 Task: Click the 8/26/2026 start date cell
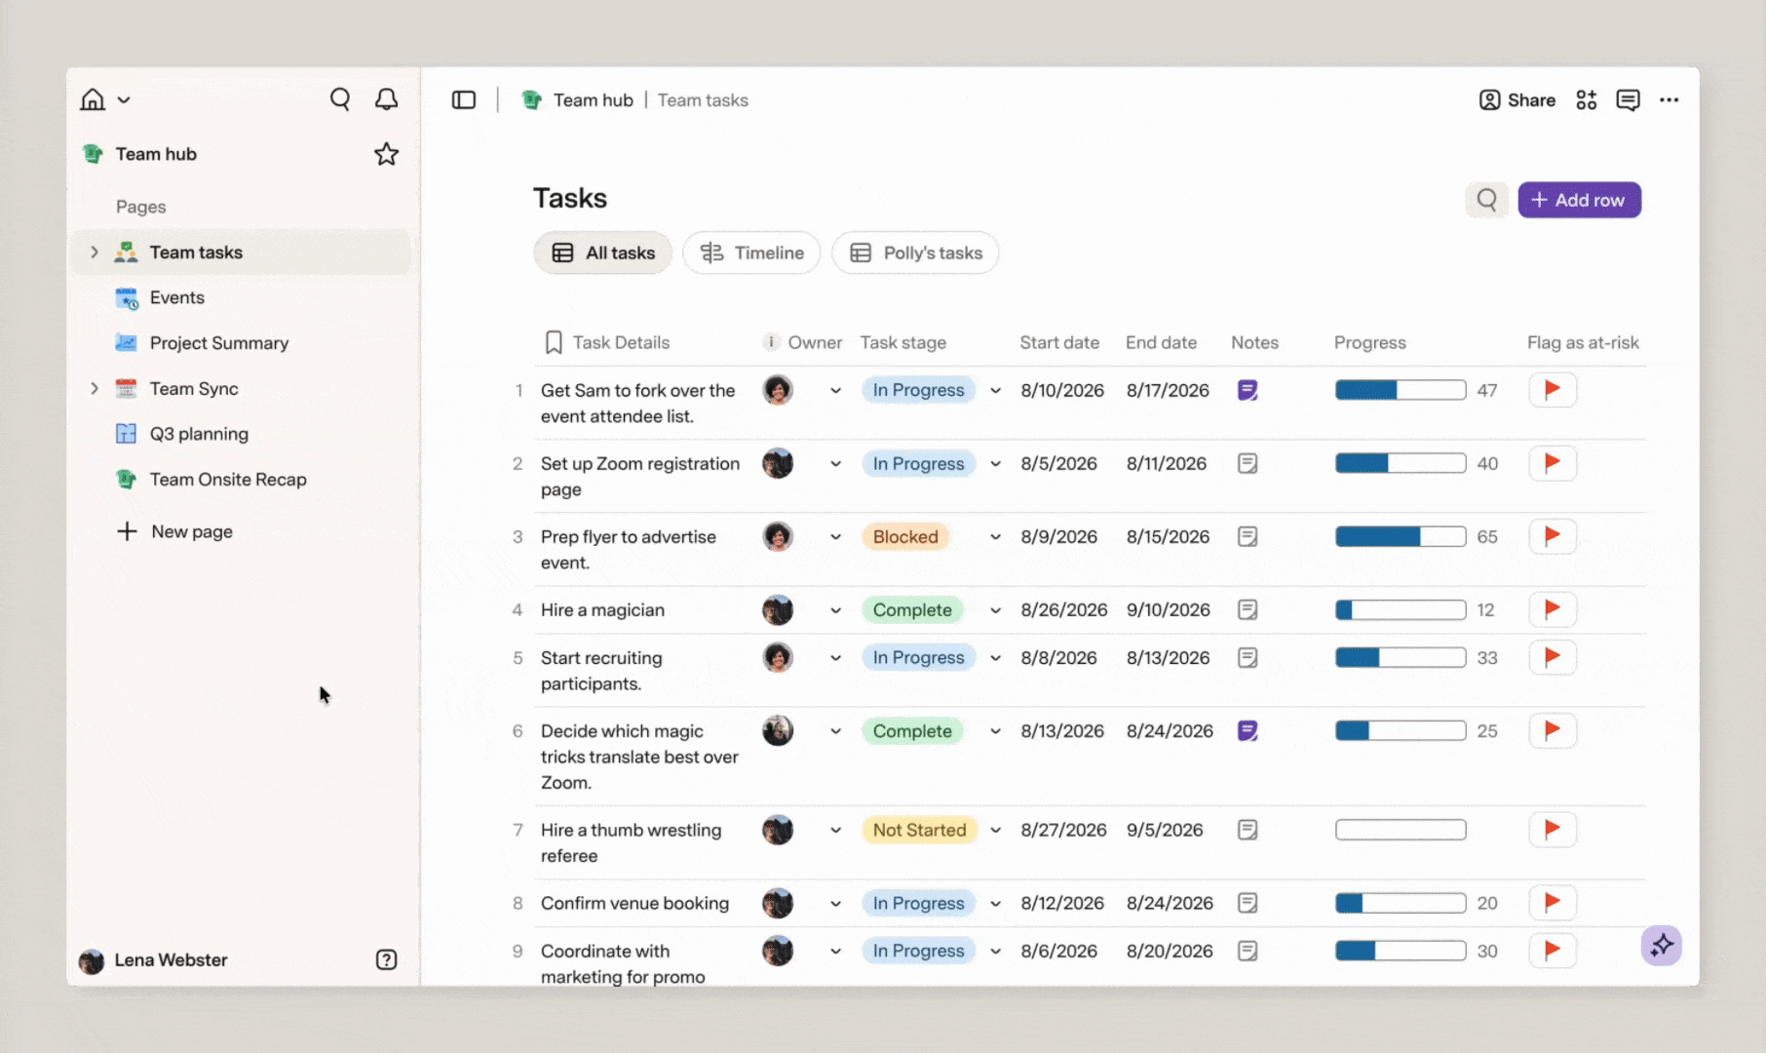click(x=1064, y=609)
